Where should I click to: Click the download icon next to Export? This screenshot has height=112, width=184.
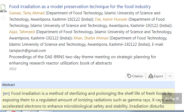151,76
